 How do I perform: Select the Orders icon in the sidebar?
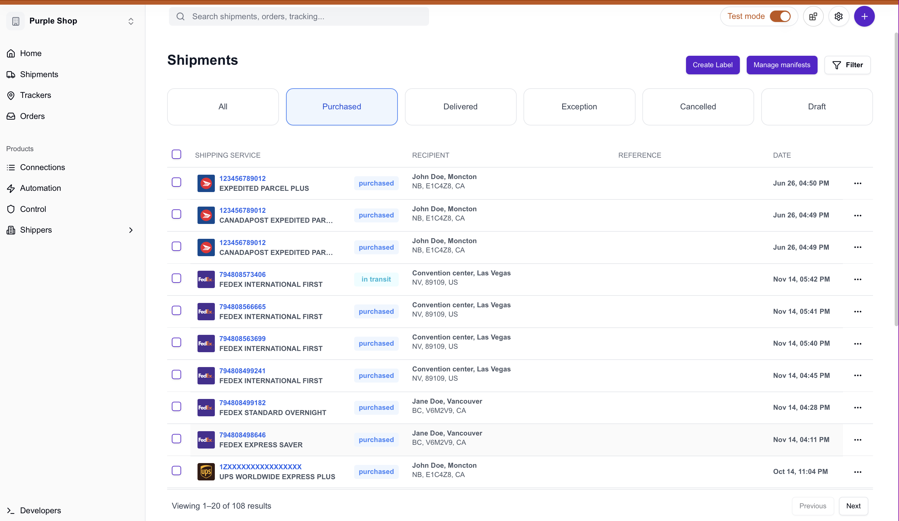click(11, 116)
